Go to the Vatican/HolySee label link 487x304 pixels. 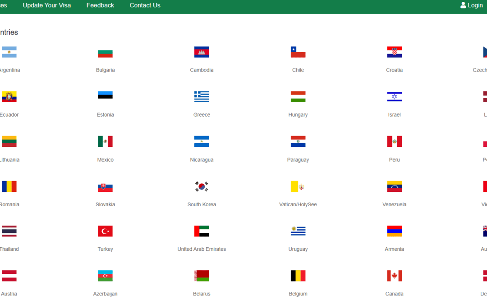click(x=298, y=204)
